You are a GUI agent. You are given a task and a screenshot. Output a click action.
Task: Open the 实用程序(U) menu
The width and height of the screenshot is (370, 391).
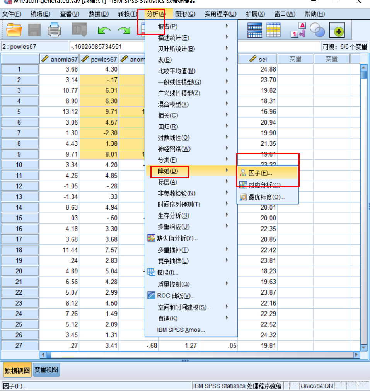coord(220,14)
